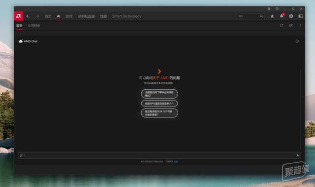Click the search box in top bar

250,16
